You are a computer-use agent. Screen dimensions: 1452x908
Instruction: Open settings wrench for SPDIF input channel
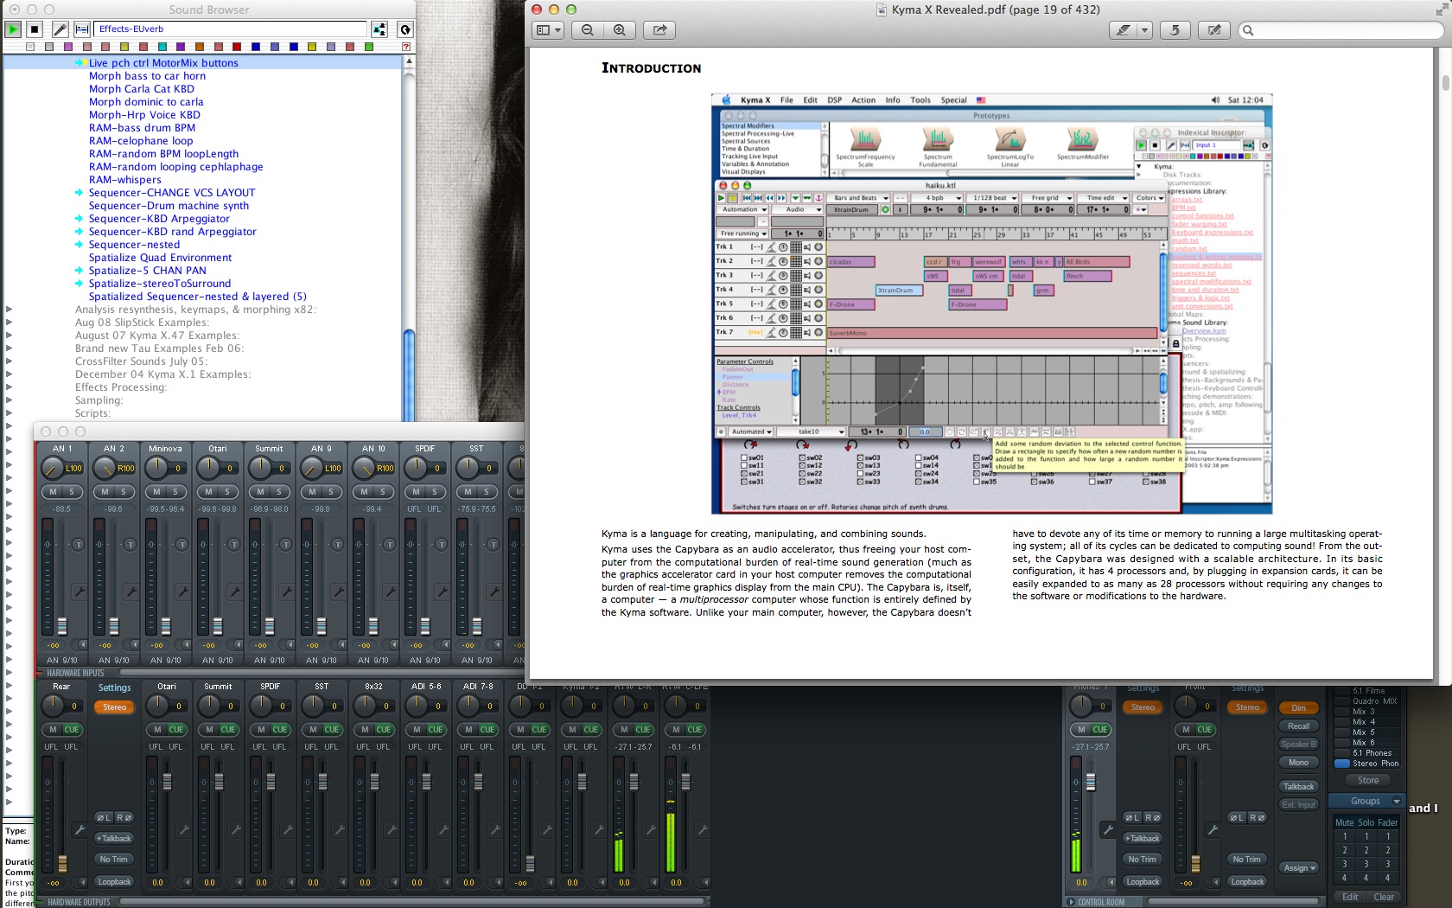[x=442, y=592]
